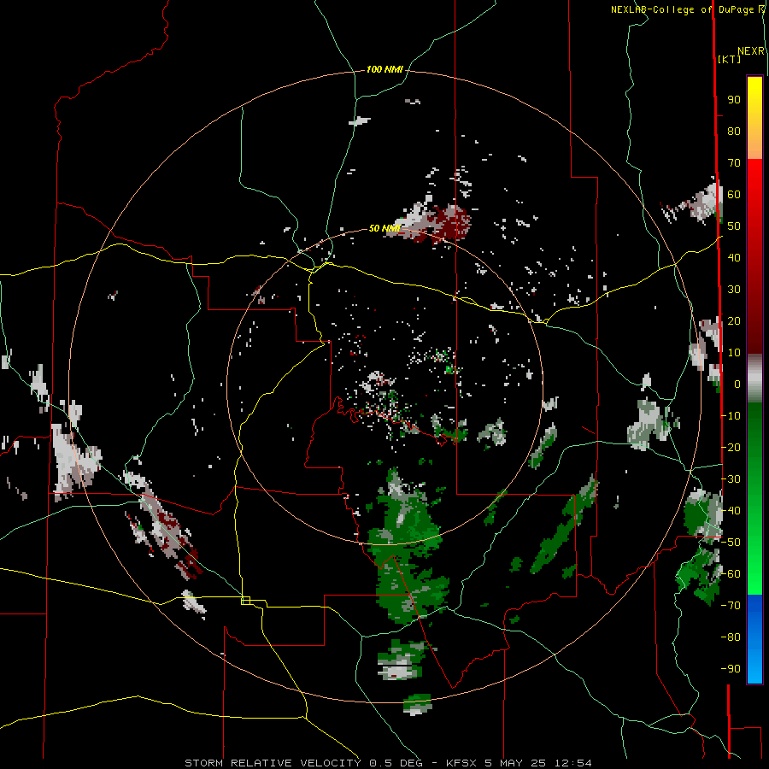Click the positive 90 knot scale label
This screenshot has width=769, height=769.
tap(734, 100)
